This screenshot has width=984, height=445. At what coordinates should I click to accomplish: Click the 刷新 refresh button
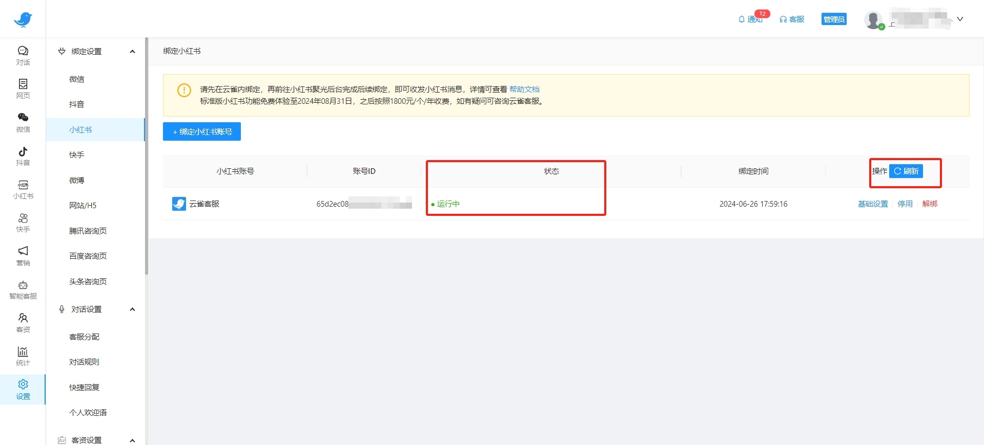tap(906, 171)
